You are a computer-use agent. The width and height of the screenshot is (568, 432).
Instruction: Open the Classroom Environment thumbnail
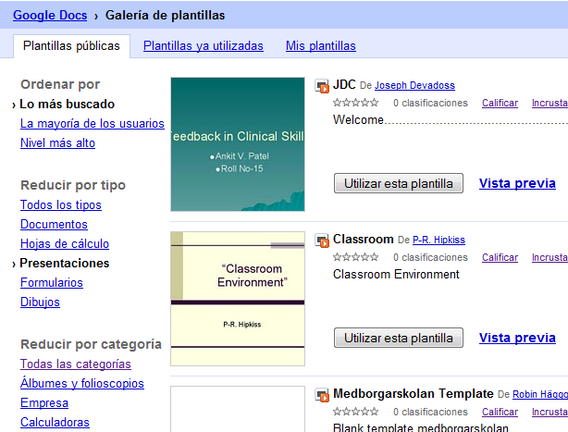(238, 299)
